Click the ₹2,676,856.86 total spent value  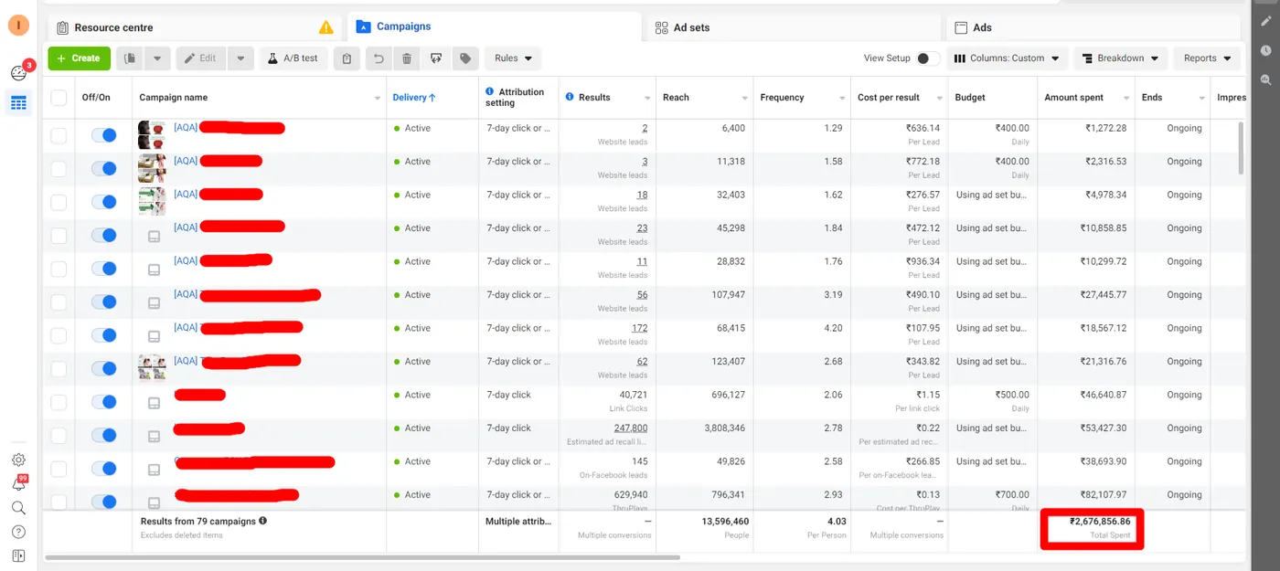(1100, 522)
